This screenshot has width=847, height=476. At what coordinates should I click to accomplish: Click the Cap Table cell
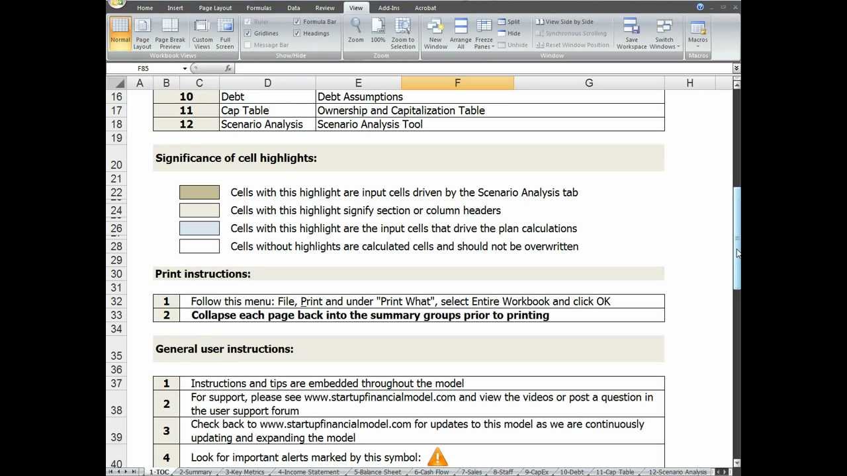coord(267,110)
